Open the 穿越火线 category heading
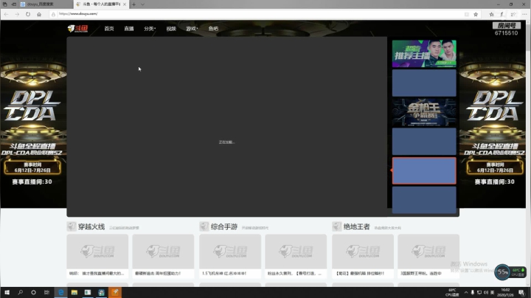This screenshot has height=298, width=531. [x=91, y=226]
